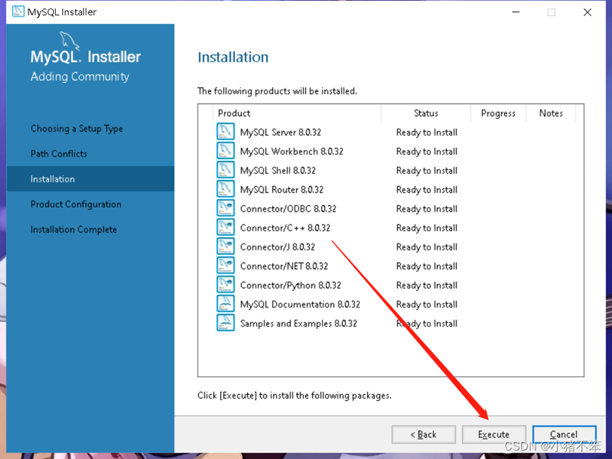The height and width of the screenshot is (459, 612).
Task: Select the MySQL Server 8.0.32 row text
Action: click(281, 132)
